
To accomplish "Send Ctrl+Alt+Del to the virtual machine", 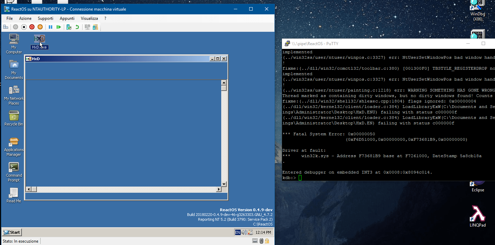I will point(5,27).
